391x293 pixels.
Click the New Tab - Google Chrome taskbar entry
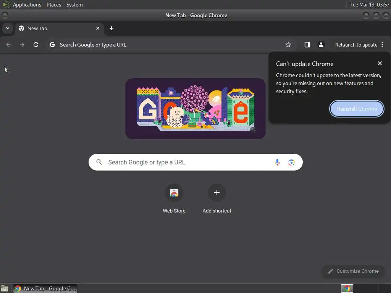coord(45,288)
